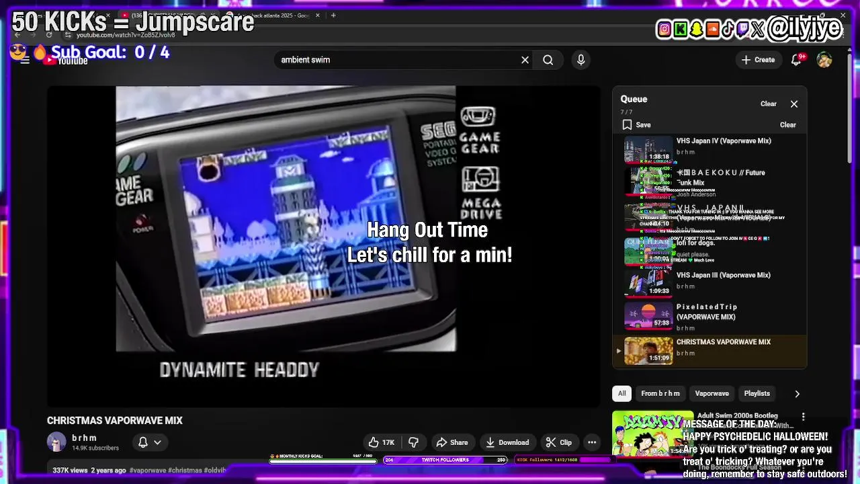Select the Playlists filter chip
The height and width of the screenshot is (484, 860).
757,393
